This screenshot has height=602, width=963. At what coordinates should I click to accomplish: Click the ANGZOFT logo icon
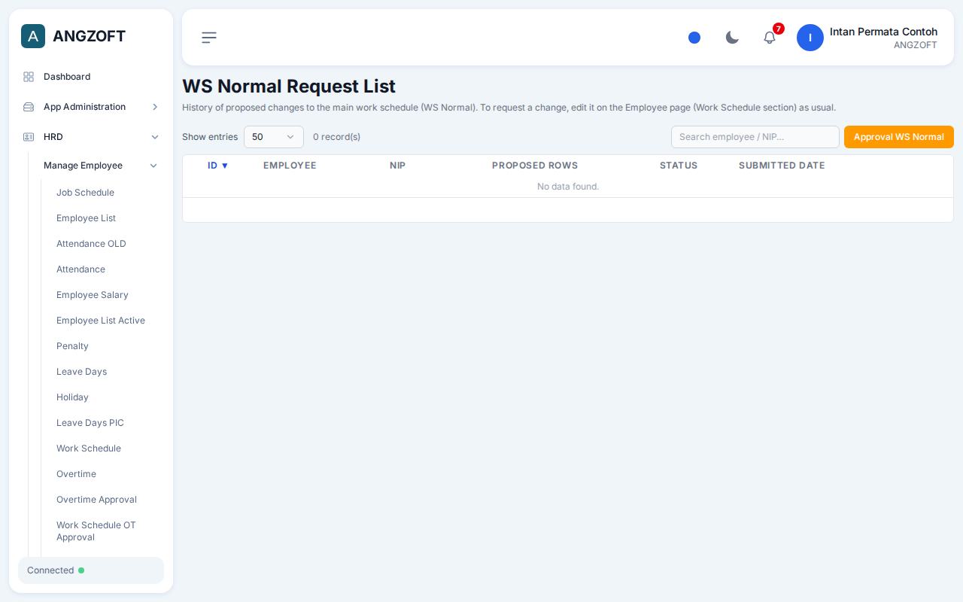click(33, 36)
